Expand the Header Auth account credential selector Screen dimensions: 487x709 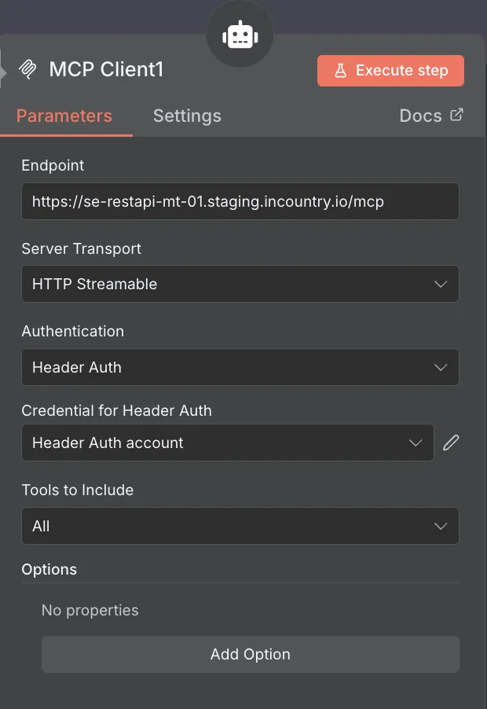click(227, 443)
